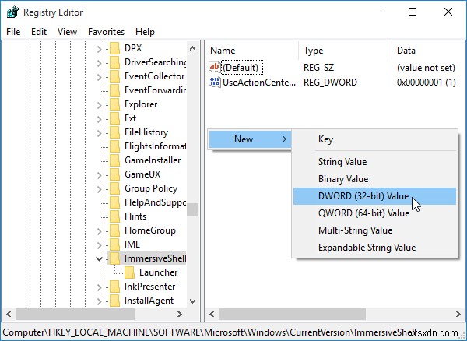Click the IME folder icon
The height and width of the screenshot is (341, 467).
[115, 244]
